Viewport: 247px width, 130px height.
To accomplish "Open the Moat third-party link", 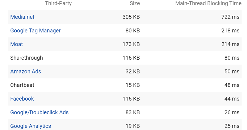I will pos(17,44).
